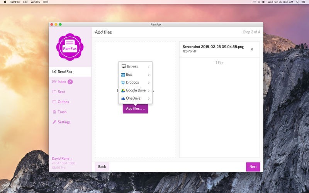The width and height of the screenshot is (309, 193).
Task: Click the PamFax logo in sidebar
Action: pos(70,47)
